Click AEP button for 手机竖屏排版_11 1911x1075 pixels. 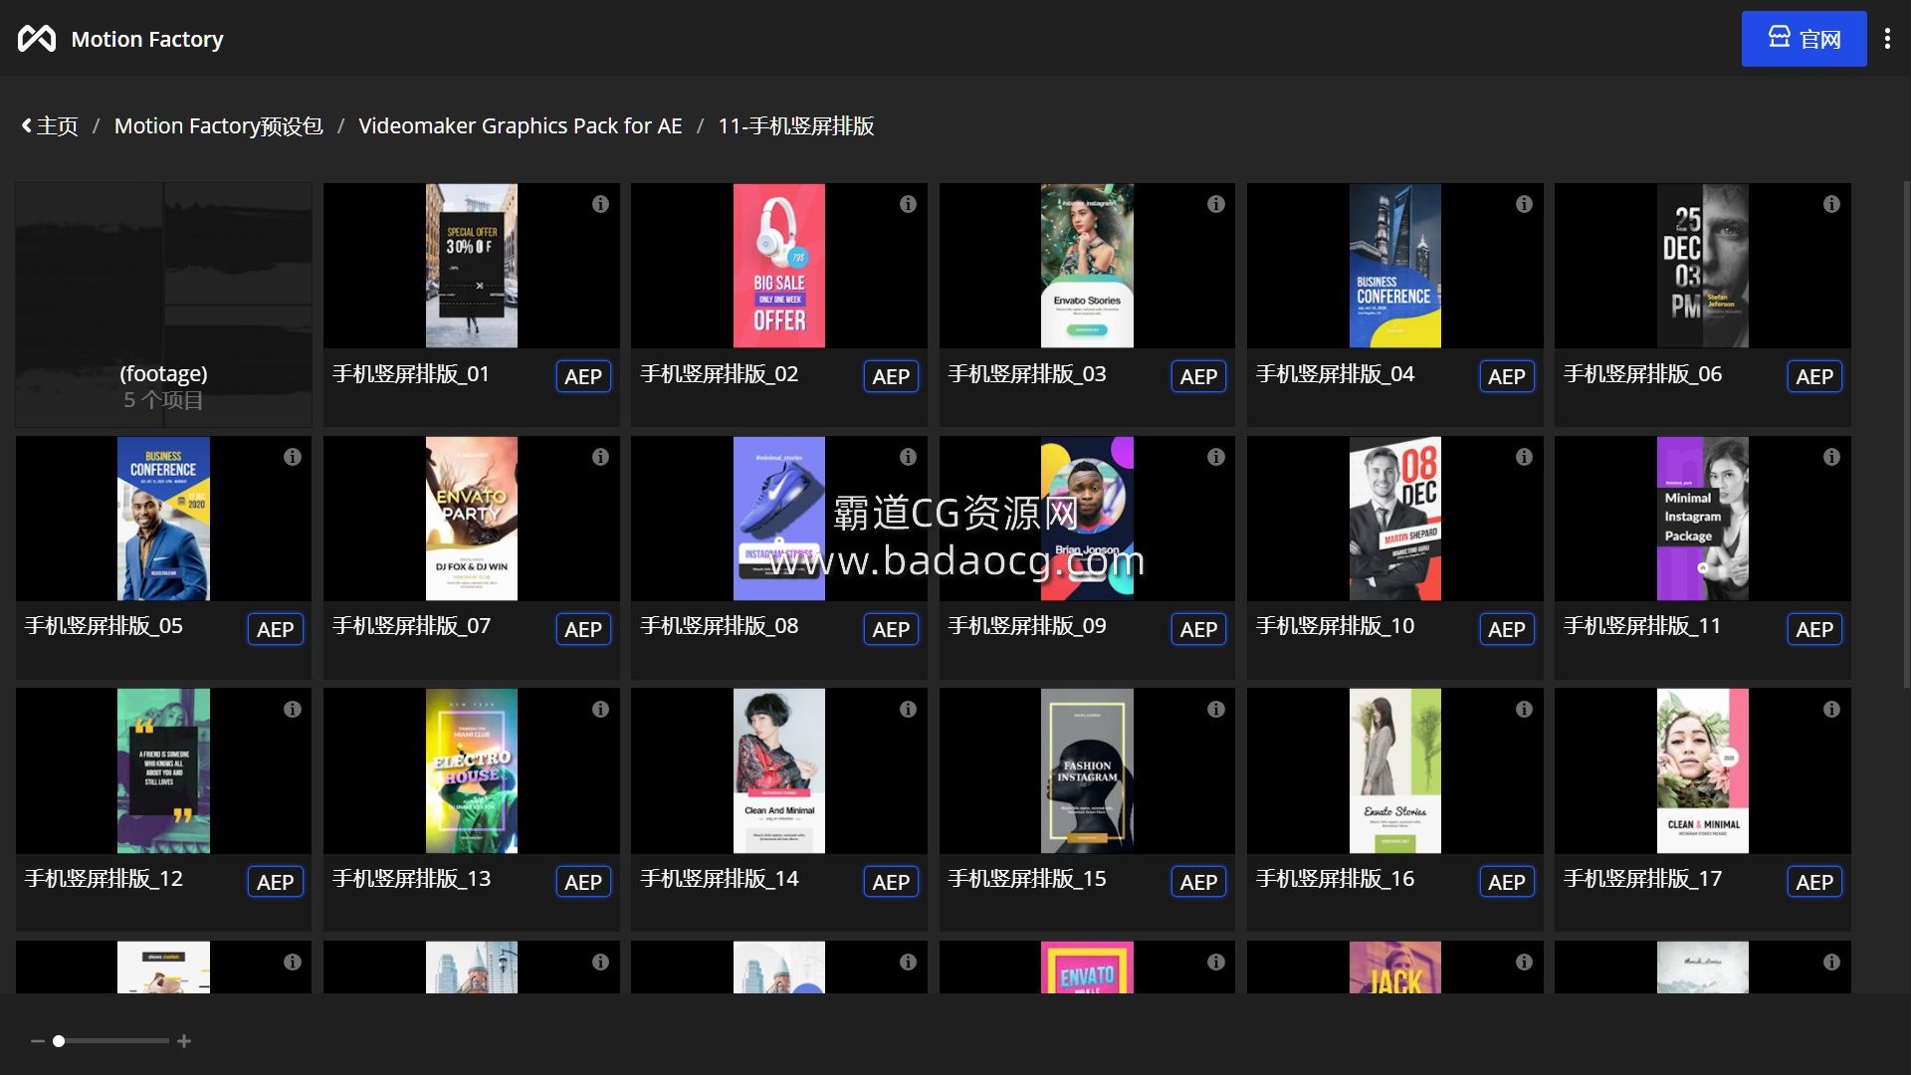coord(1814,629)
